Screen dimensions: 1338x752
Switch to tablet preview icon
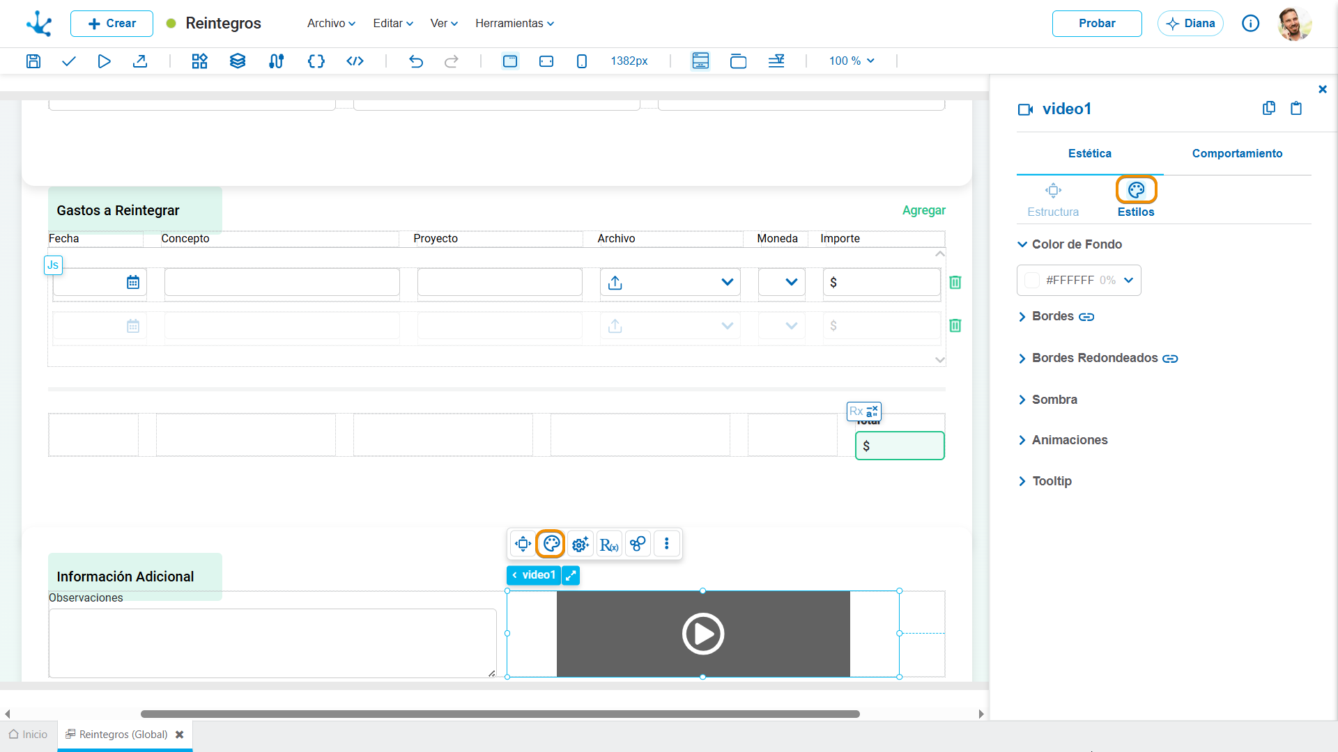coord(546,61)
